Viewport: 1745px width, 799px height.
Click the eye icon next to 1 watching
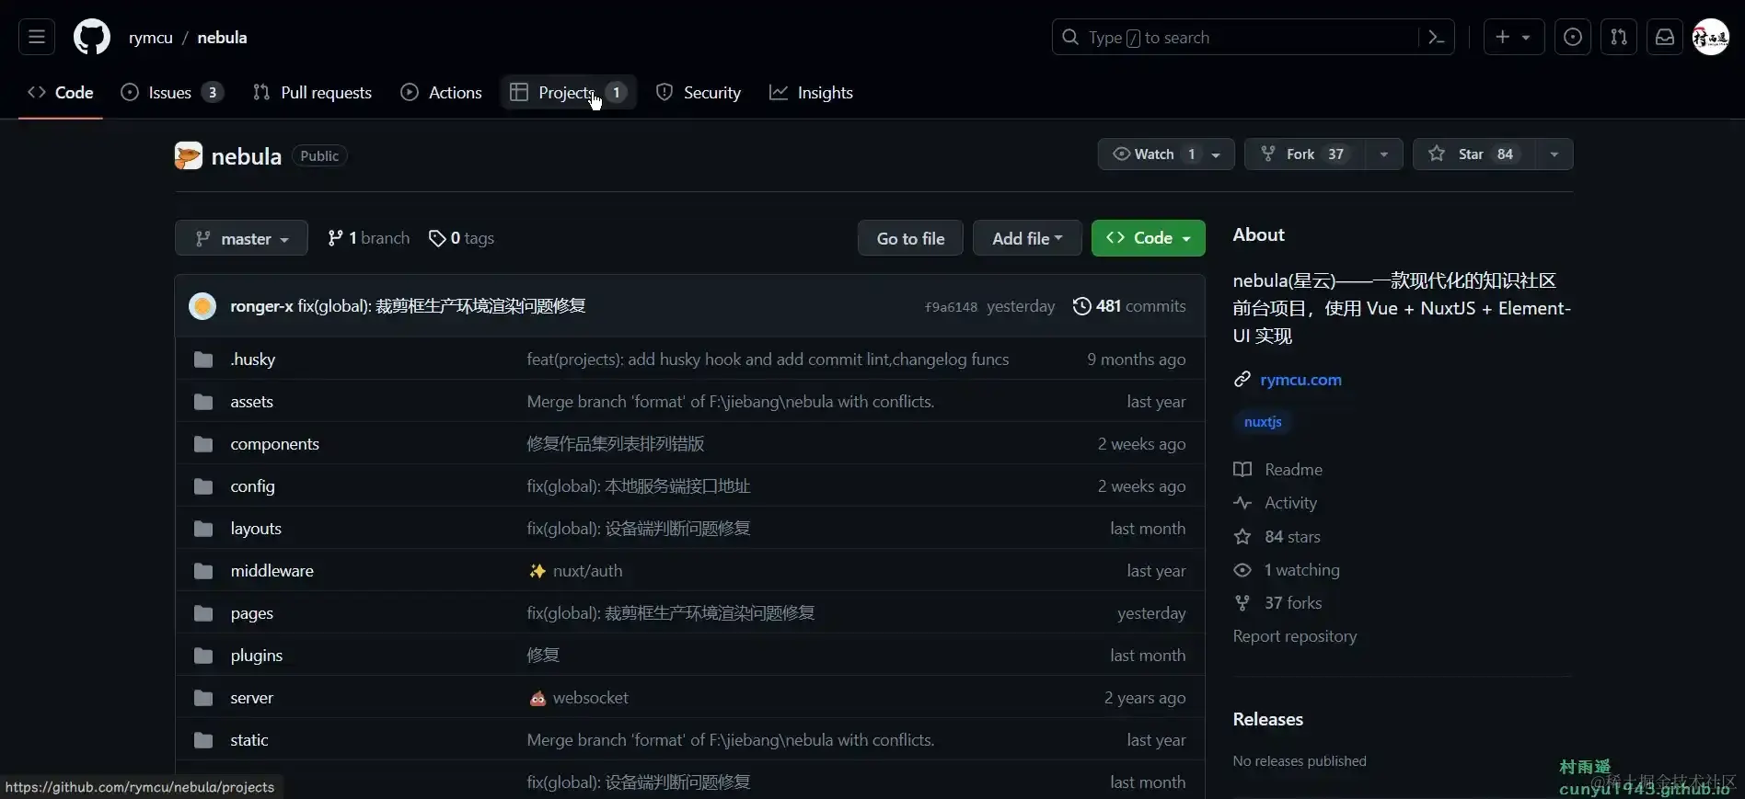1242,570
